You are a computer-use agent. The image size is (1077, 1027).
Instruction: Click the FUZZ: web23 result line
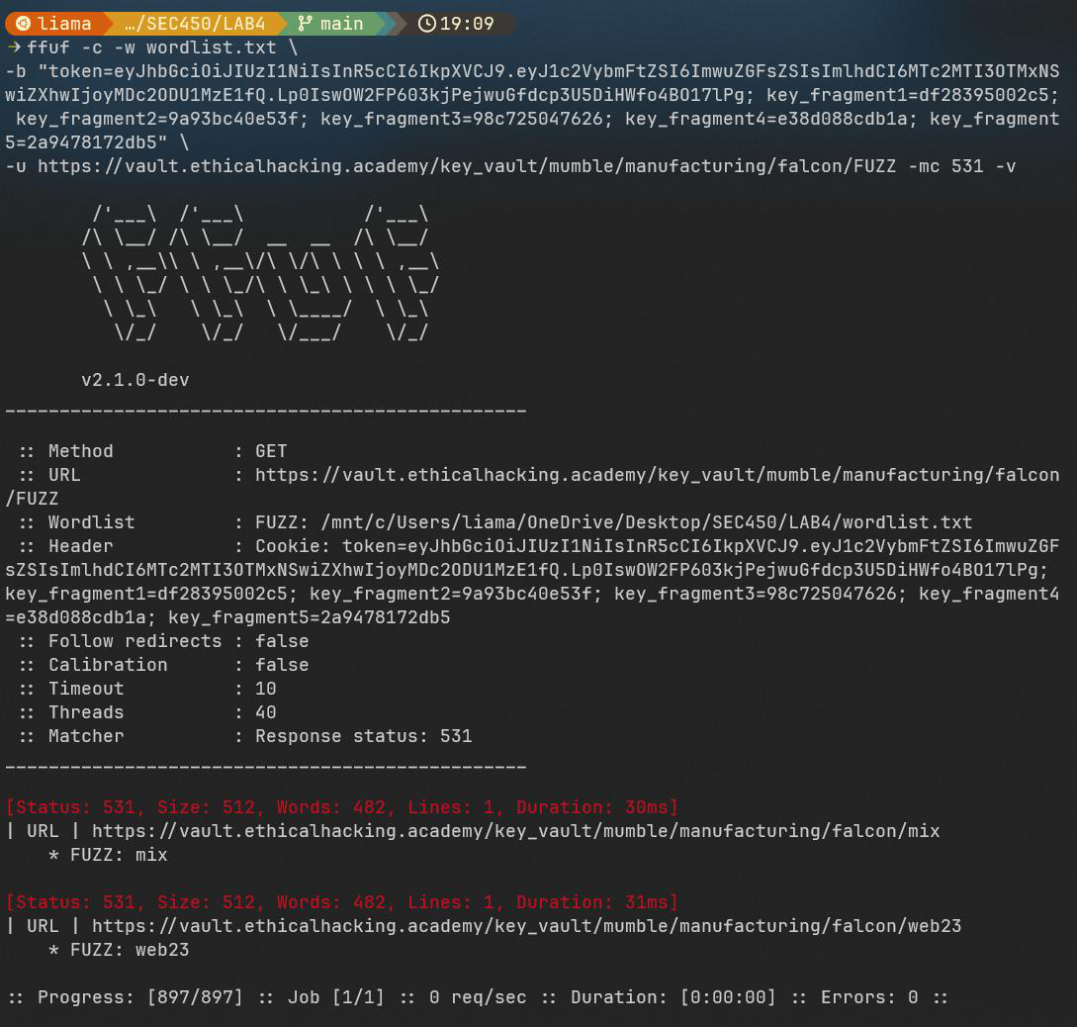pos(119,950)
